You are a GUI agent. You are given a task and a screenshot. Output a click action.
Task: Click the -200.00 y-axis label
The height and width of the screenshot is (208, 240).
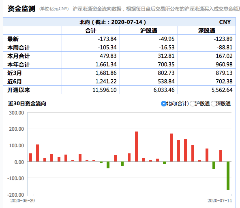(16, 195)
